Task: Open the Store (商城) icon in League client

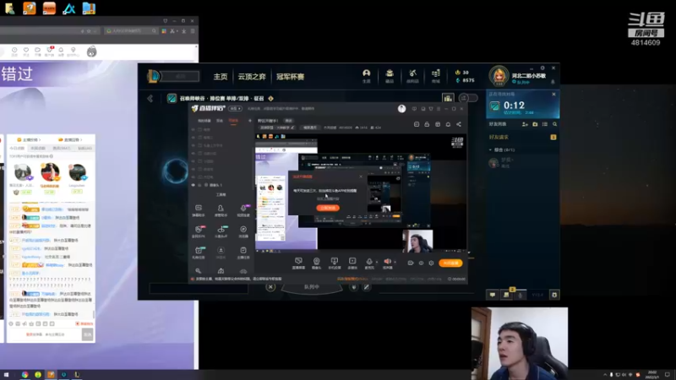Action: coord(436,73)
